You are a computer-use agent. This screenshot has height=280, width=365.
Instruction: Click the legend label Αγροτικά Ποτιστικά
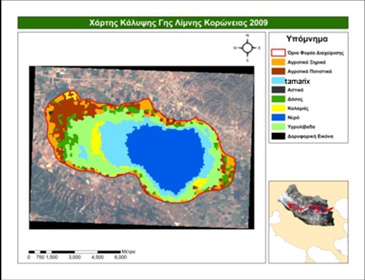tap(310, 71)
